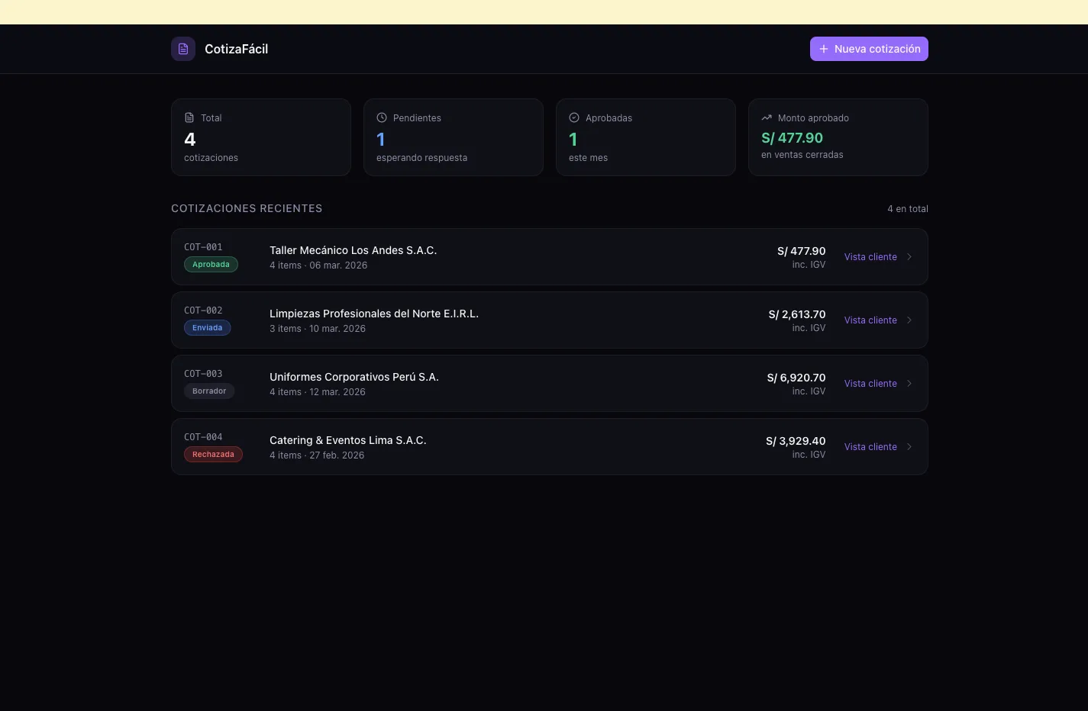Click the checkmark icon on Aprobadas card
This screenshot has width=1088, height=711.
573,117
